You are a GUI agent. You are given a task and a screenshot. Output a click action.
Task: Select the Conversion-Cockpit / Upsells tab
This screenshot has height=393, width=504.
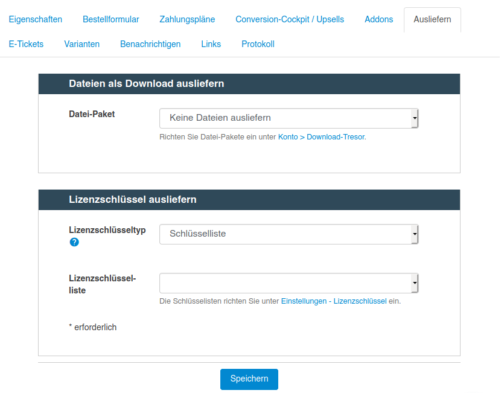290,19
